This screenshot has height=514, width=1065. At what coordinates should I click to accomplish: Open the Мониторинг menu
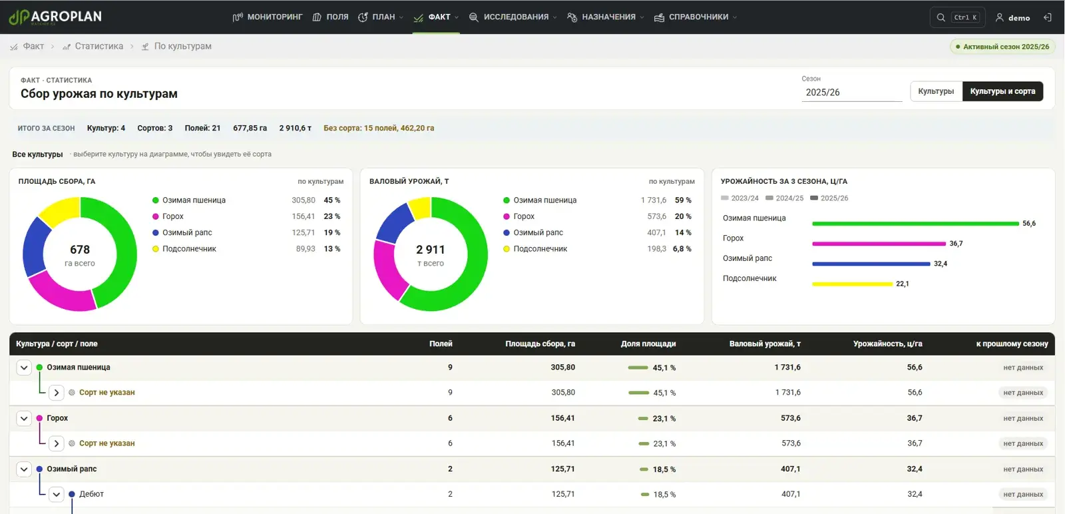[x=268, y=17]
